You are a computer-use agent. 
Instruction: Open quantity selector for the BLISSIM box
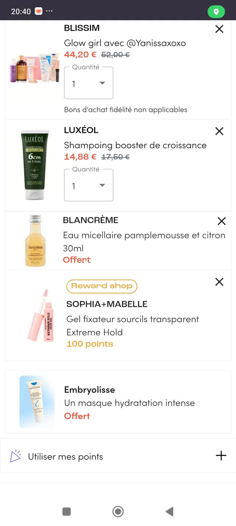88,83
